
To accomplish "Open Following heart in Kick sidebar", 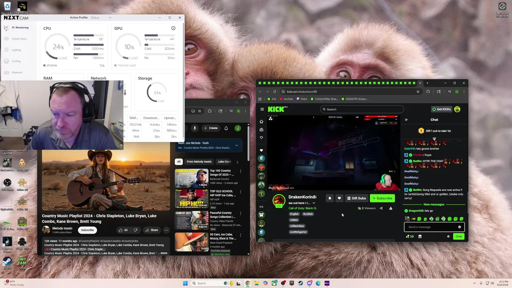I will tap(262, 138).
